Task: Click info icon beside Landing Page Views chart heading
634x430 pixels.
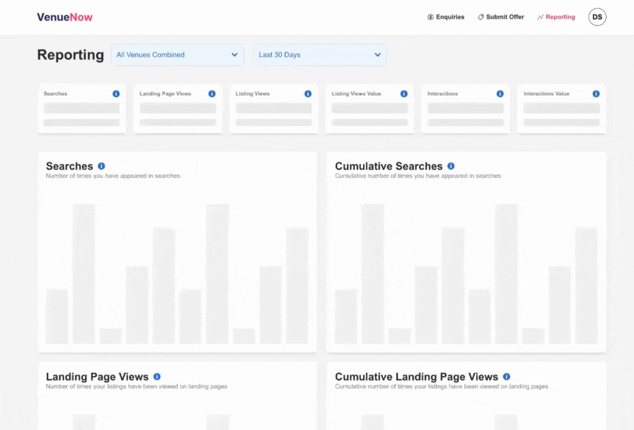Action: pyautogui.click(x=157, y=377)
